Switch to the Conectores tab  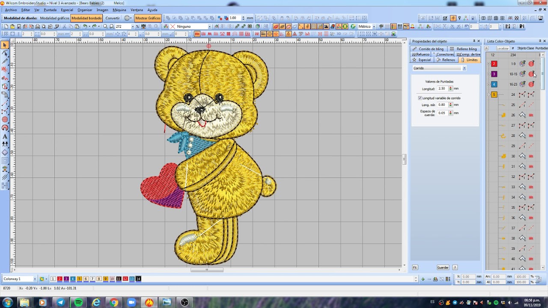click(443, 54)
